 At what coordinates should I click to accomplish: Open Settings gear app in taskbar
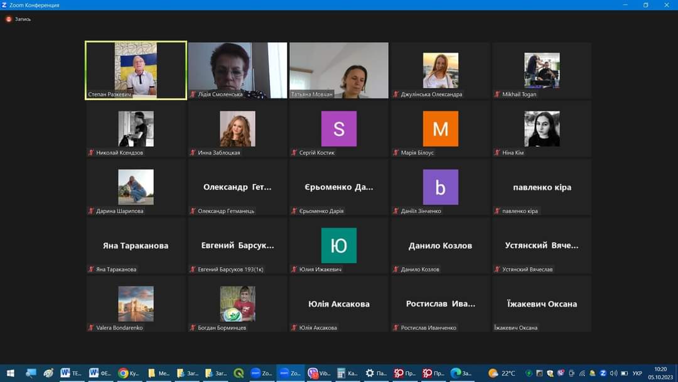click(x=370, y=373)
